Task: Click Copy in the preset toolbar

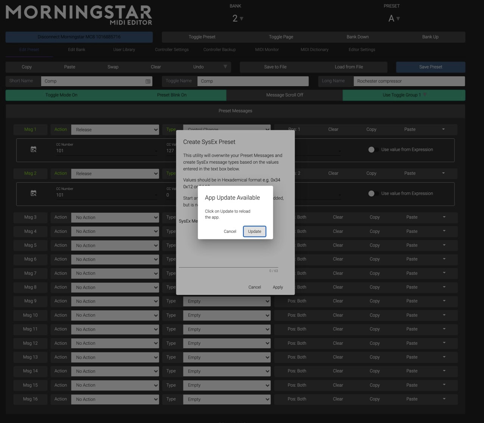Action: [27, 67]
